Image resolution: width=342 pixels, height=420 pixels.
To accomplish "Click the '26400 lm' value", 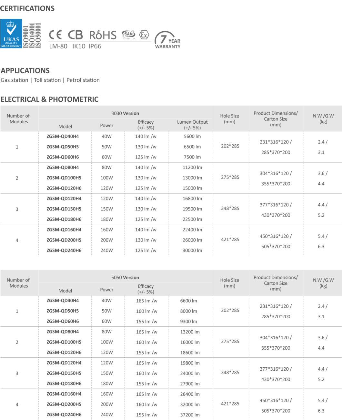I will click(x=190, y=394).
